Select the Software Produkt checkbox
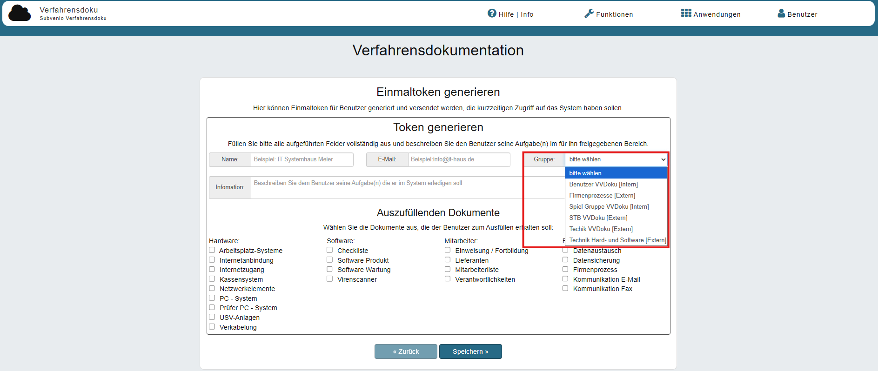The width and height of the screenshot is (878, 371). pyautogui.click(x=330, y=260)
